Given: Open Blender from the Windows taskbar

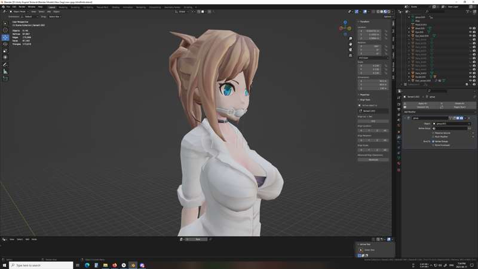Looking at the screenshot, I should [x=133, y=265].
